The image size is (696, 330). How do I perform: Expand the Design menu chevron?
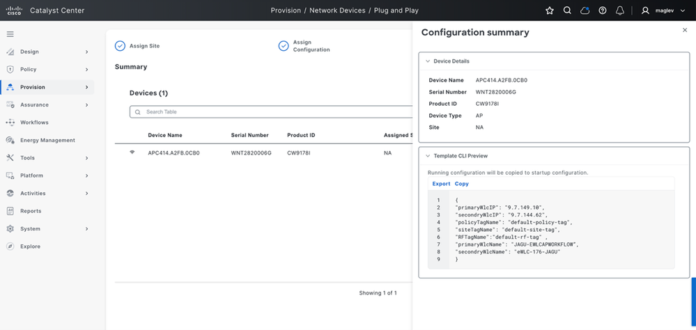pyautogui.click(x=86, y=52)
